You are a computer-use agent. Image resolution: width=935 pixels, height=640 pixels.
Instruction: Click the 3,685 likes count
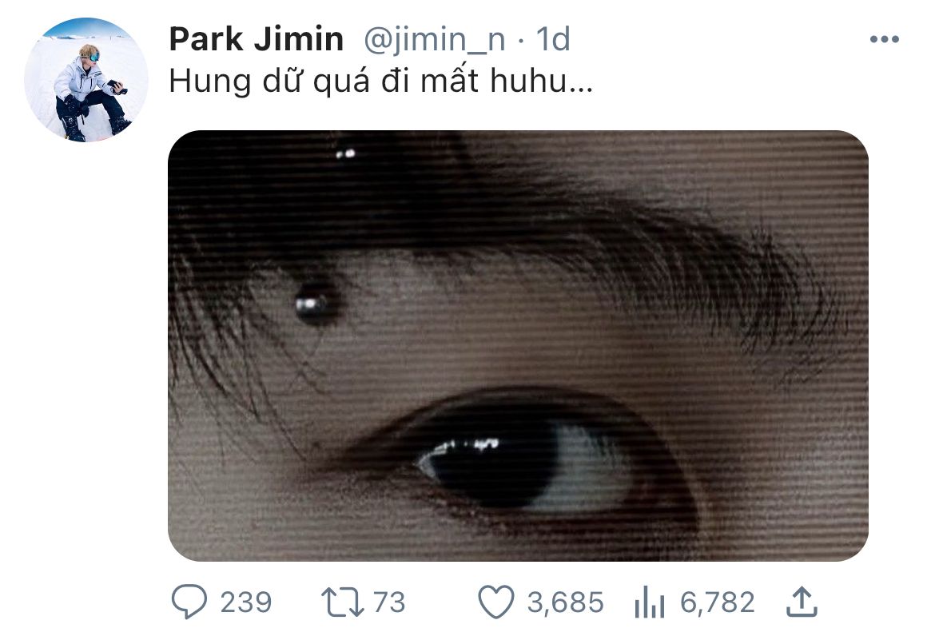565,602
